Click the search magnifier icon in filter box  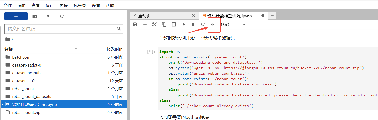point(119,29)
